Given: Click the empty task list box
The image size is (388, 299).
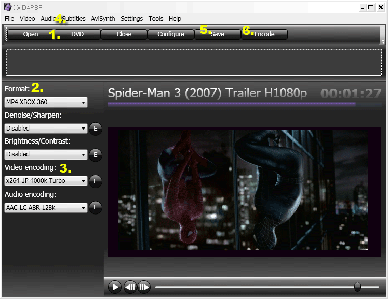Looking at the screenshot, I should (194, 63).
